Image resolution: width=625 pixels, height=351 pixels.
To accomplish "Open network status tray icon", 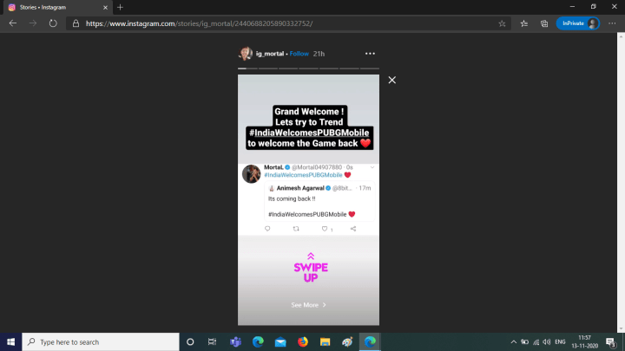I will pos(536,341).
